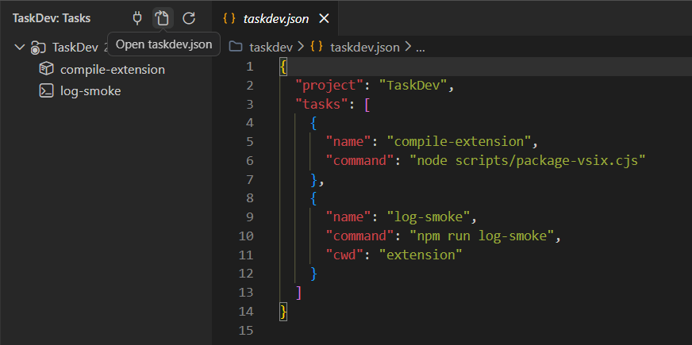Refresh the TaskDev tasks list
Viewport: 692px width, 345px height.
[x=189, y=18]
